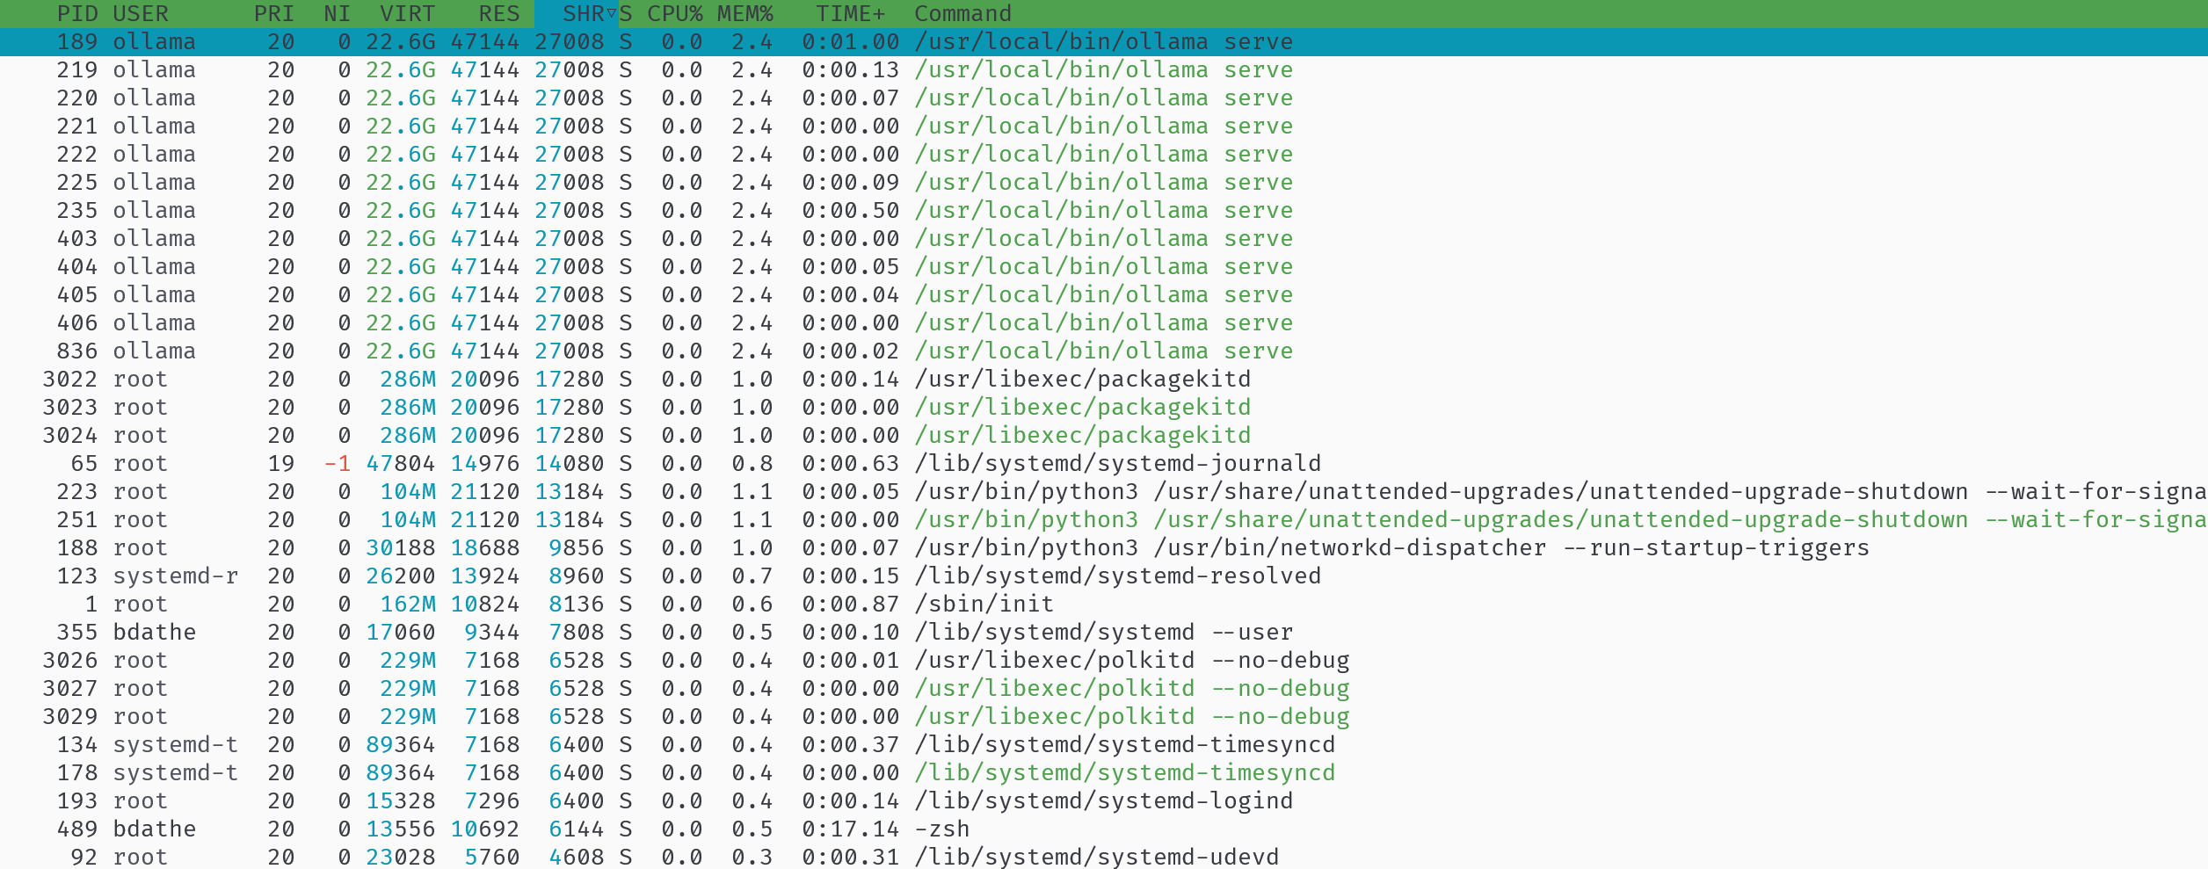This screenshot has height=869, width=2208.
Task: Select systemd-udevd process PID 92
Action: click(1104, 857)
